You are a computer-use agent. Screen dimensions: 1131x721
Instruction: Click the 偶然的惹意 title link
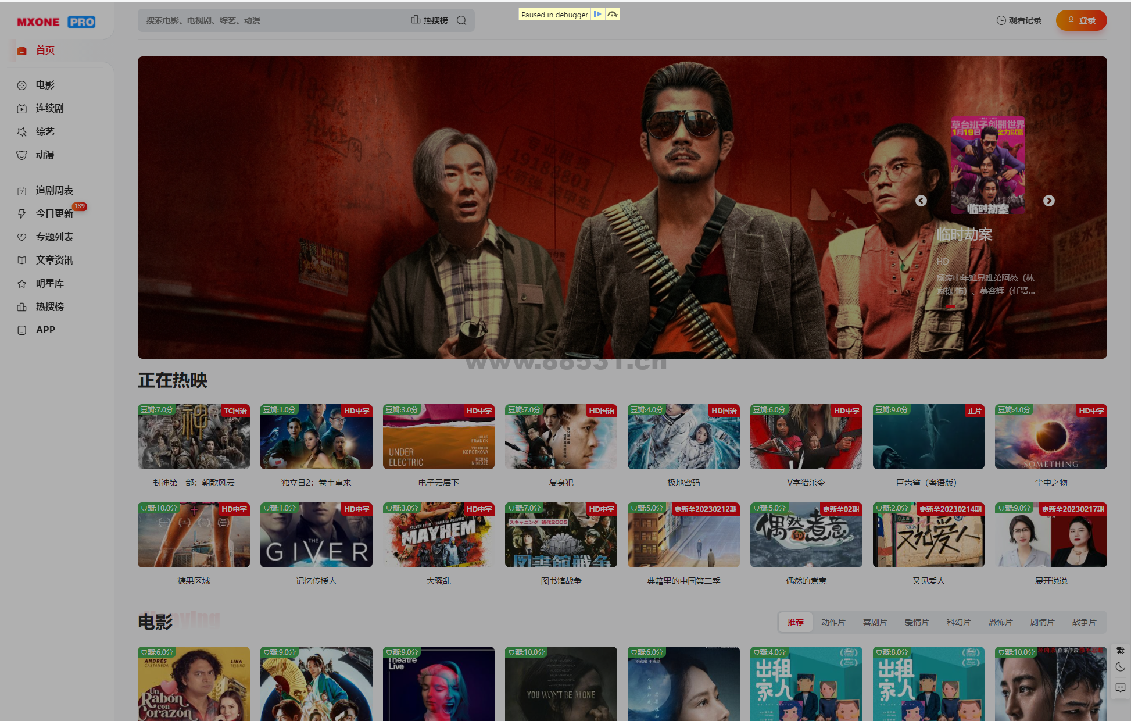[x=806, y=581]
